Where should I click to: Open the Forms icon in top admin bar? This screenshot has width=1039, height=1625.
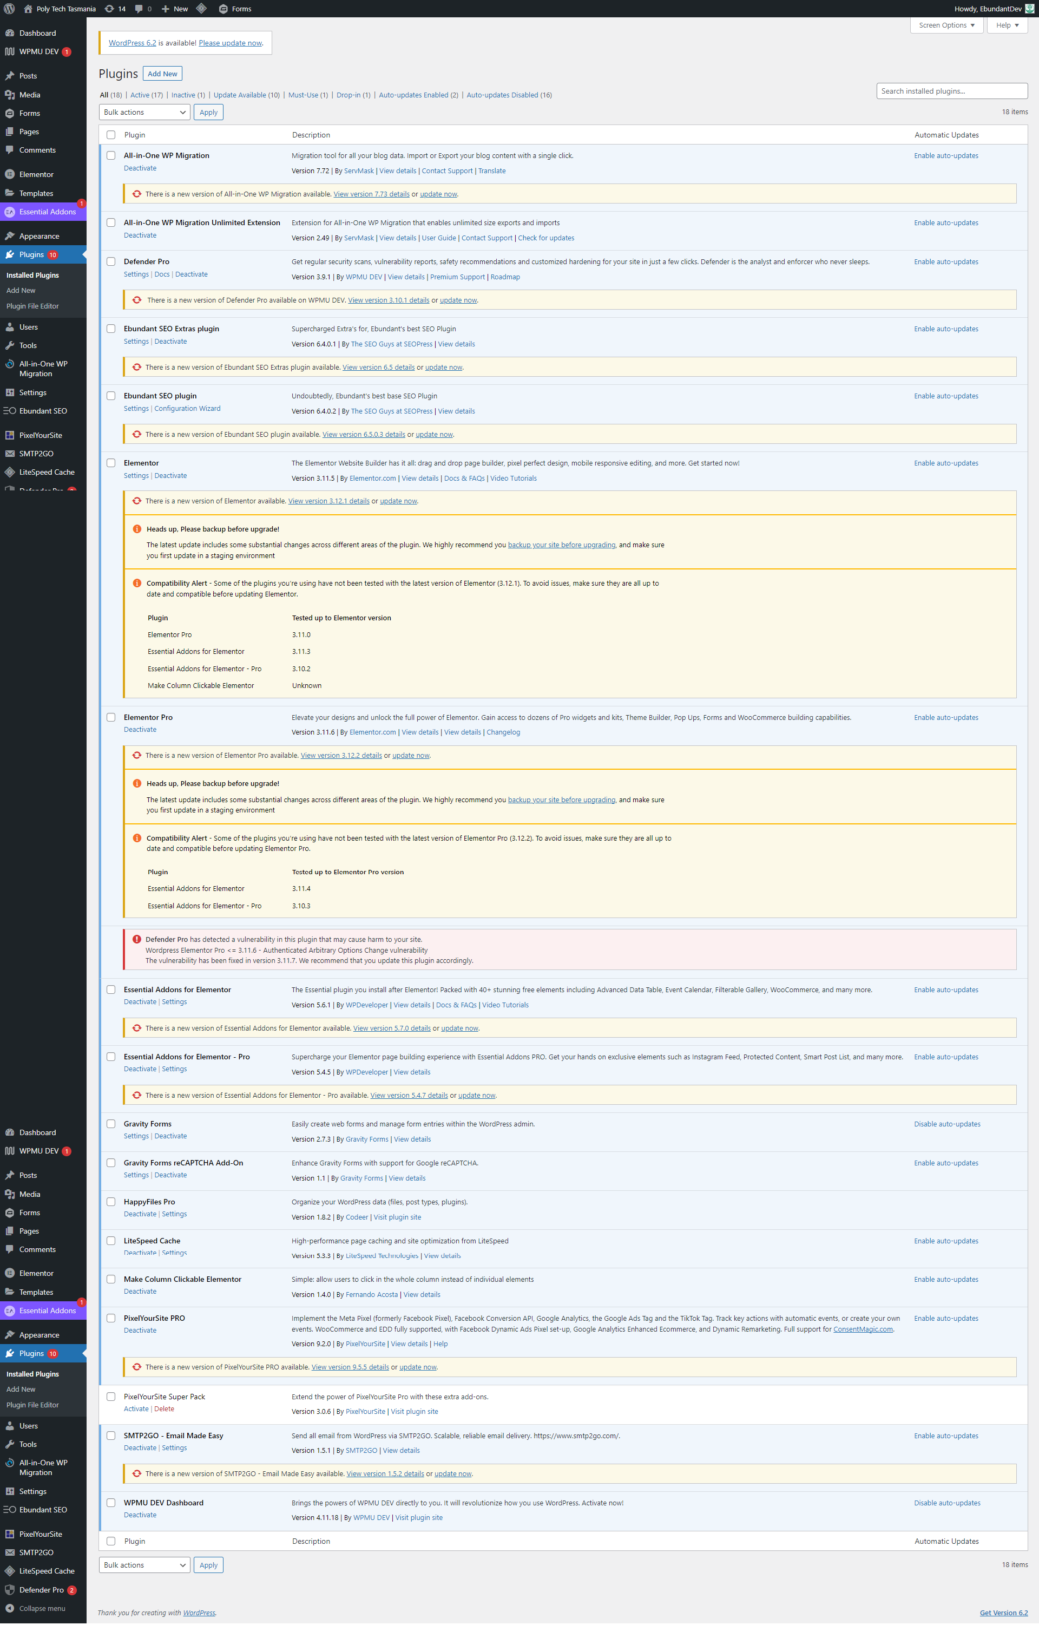(223, 9)
